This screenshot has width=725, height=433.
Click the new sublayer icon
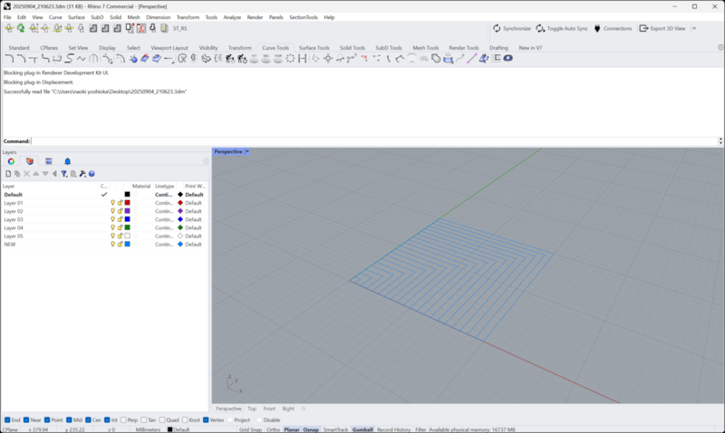click(17, 174)
